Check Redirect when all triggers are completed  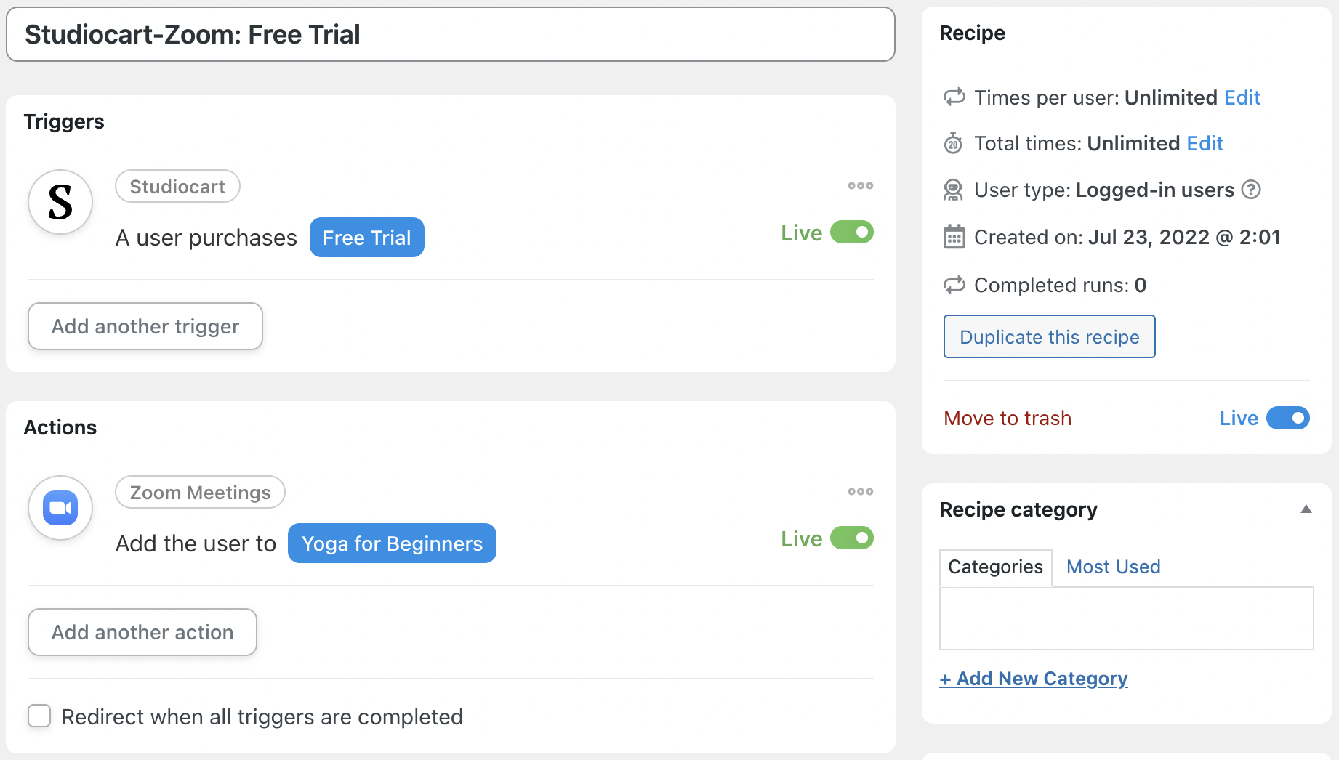(x=39, y=716)
